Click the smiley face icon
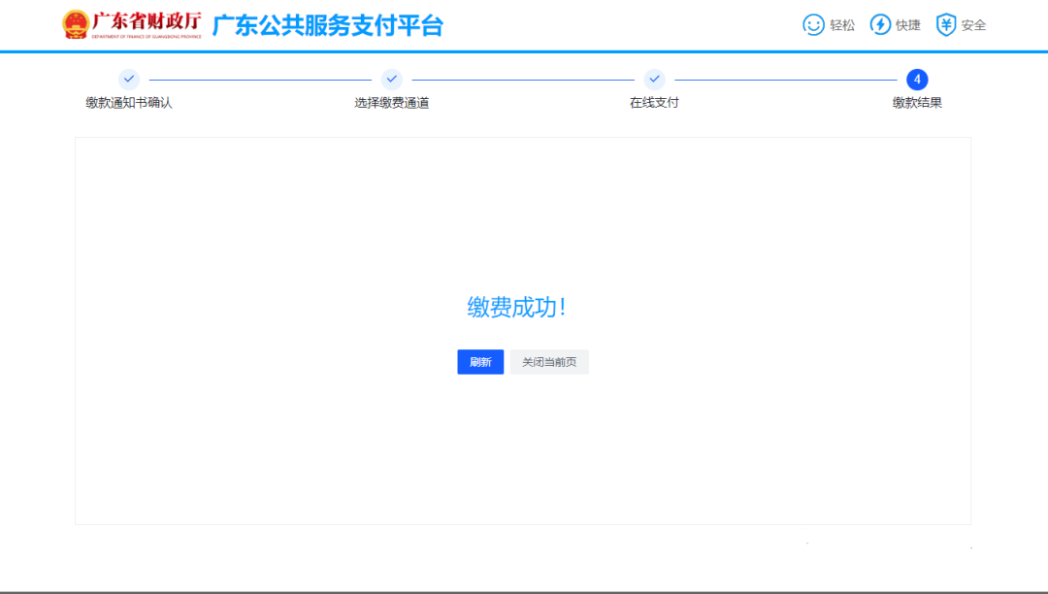 tap(813, 25)
